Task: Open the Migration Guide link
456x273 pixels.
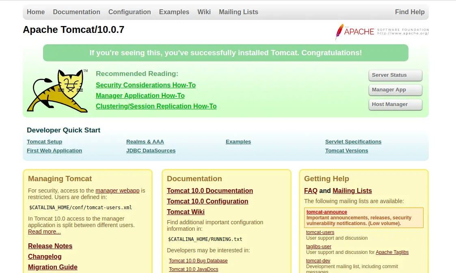Action: click(53, 267)
